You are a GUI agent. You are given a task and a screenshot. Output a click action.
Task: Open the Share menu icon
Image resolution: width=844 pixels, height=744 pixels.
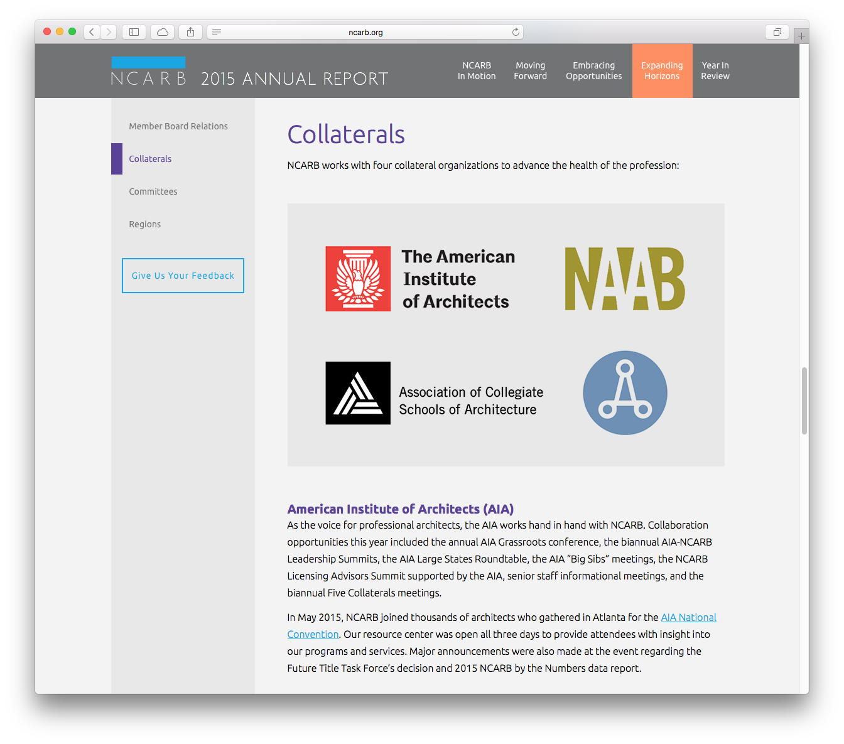click(191, 32)
